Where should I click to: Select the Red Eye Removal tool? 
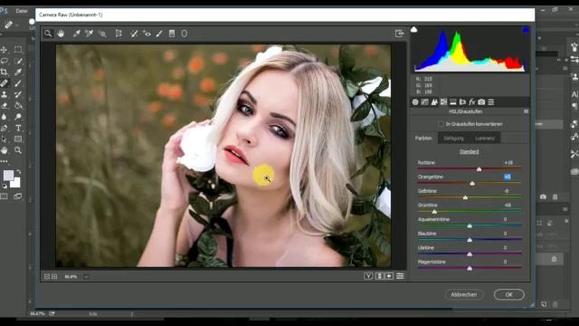pyautogui.click(x=147, y=34)
